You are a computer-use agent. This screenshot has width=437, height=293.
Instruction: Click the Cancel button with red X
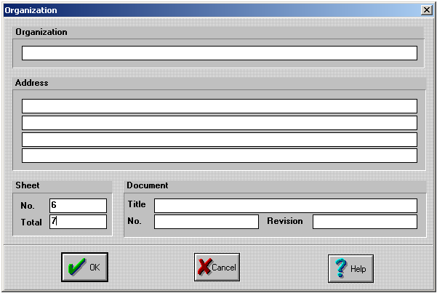[x=217, y=267]
